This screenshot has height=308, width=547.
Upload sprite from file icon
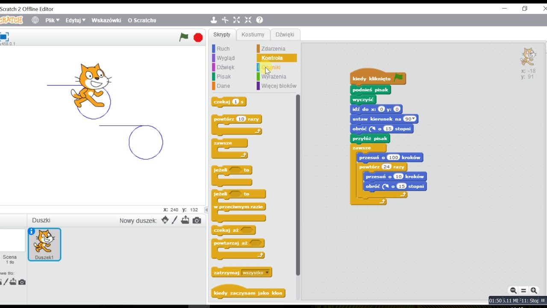pyautogui.click(x=185, y=220)
